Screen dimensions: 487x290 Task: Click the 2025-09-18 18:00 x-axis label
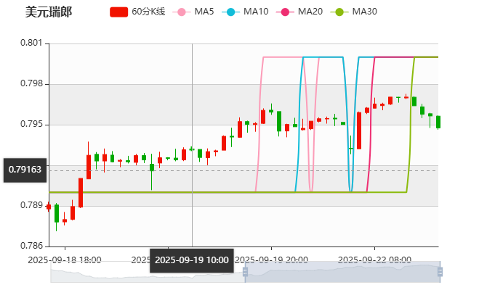(x=65, y=260)
